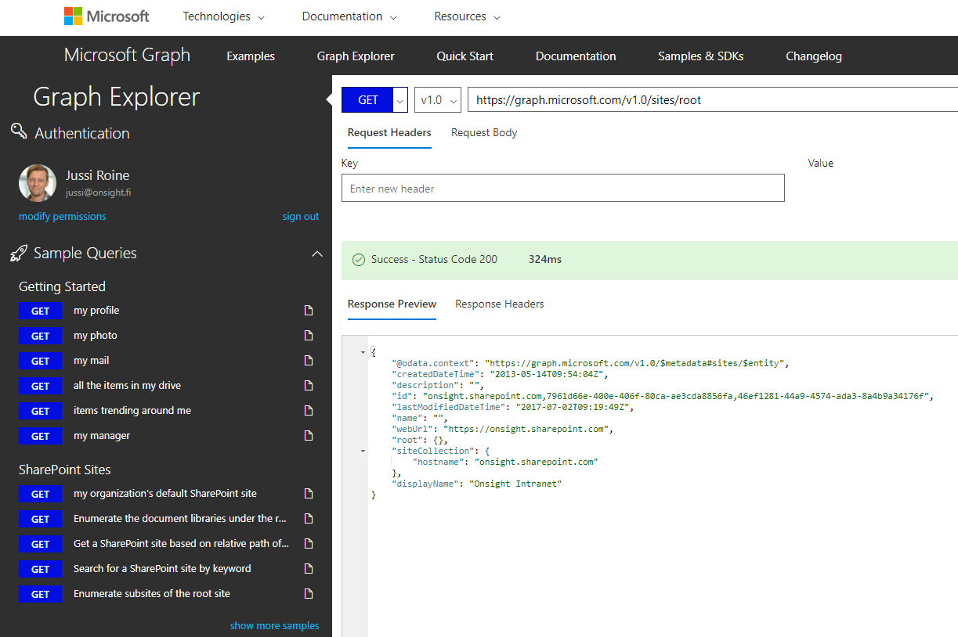Run GET Search for a SharePoint site by keyword

pyautogui.click(x=41, y=569)
